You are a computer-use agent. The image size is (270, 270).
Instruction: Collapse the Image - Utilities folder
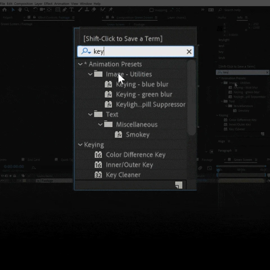coord(90,74)
